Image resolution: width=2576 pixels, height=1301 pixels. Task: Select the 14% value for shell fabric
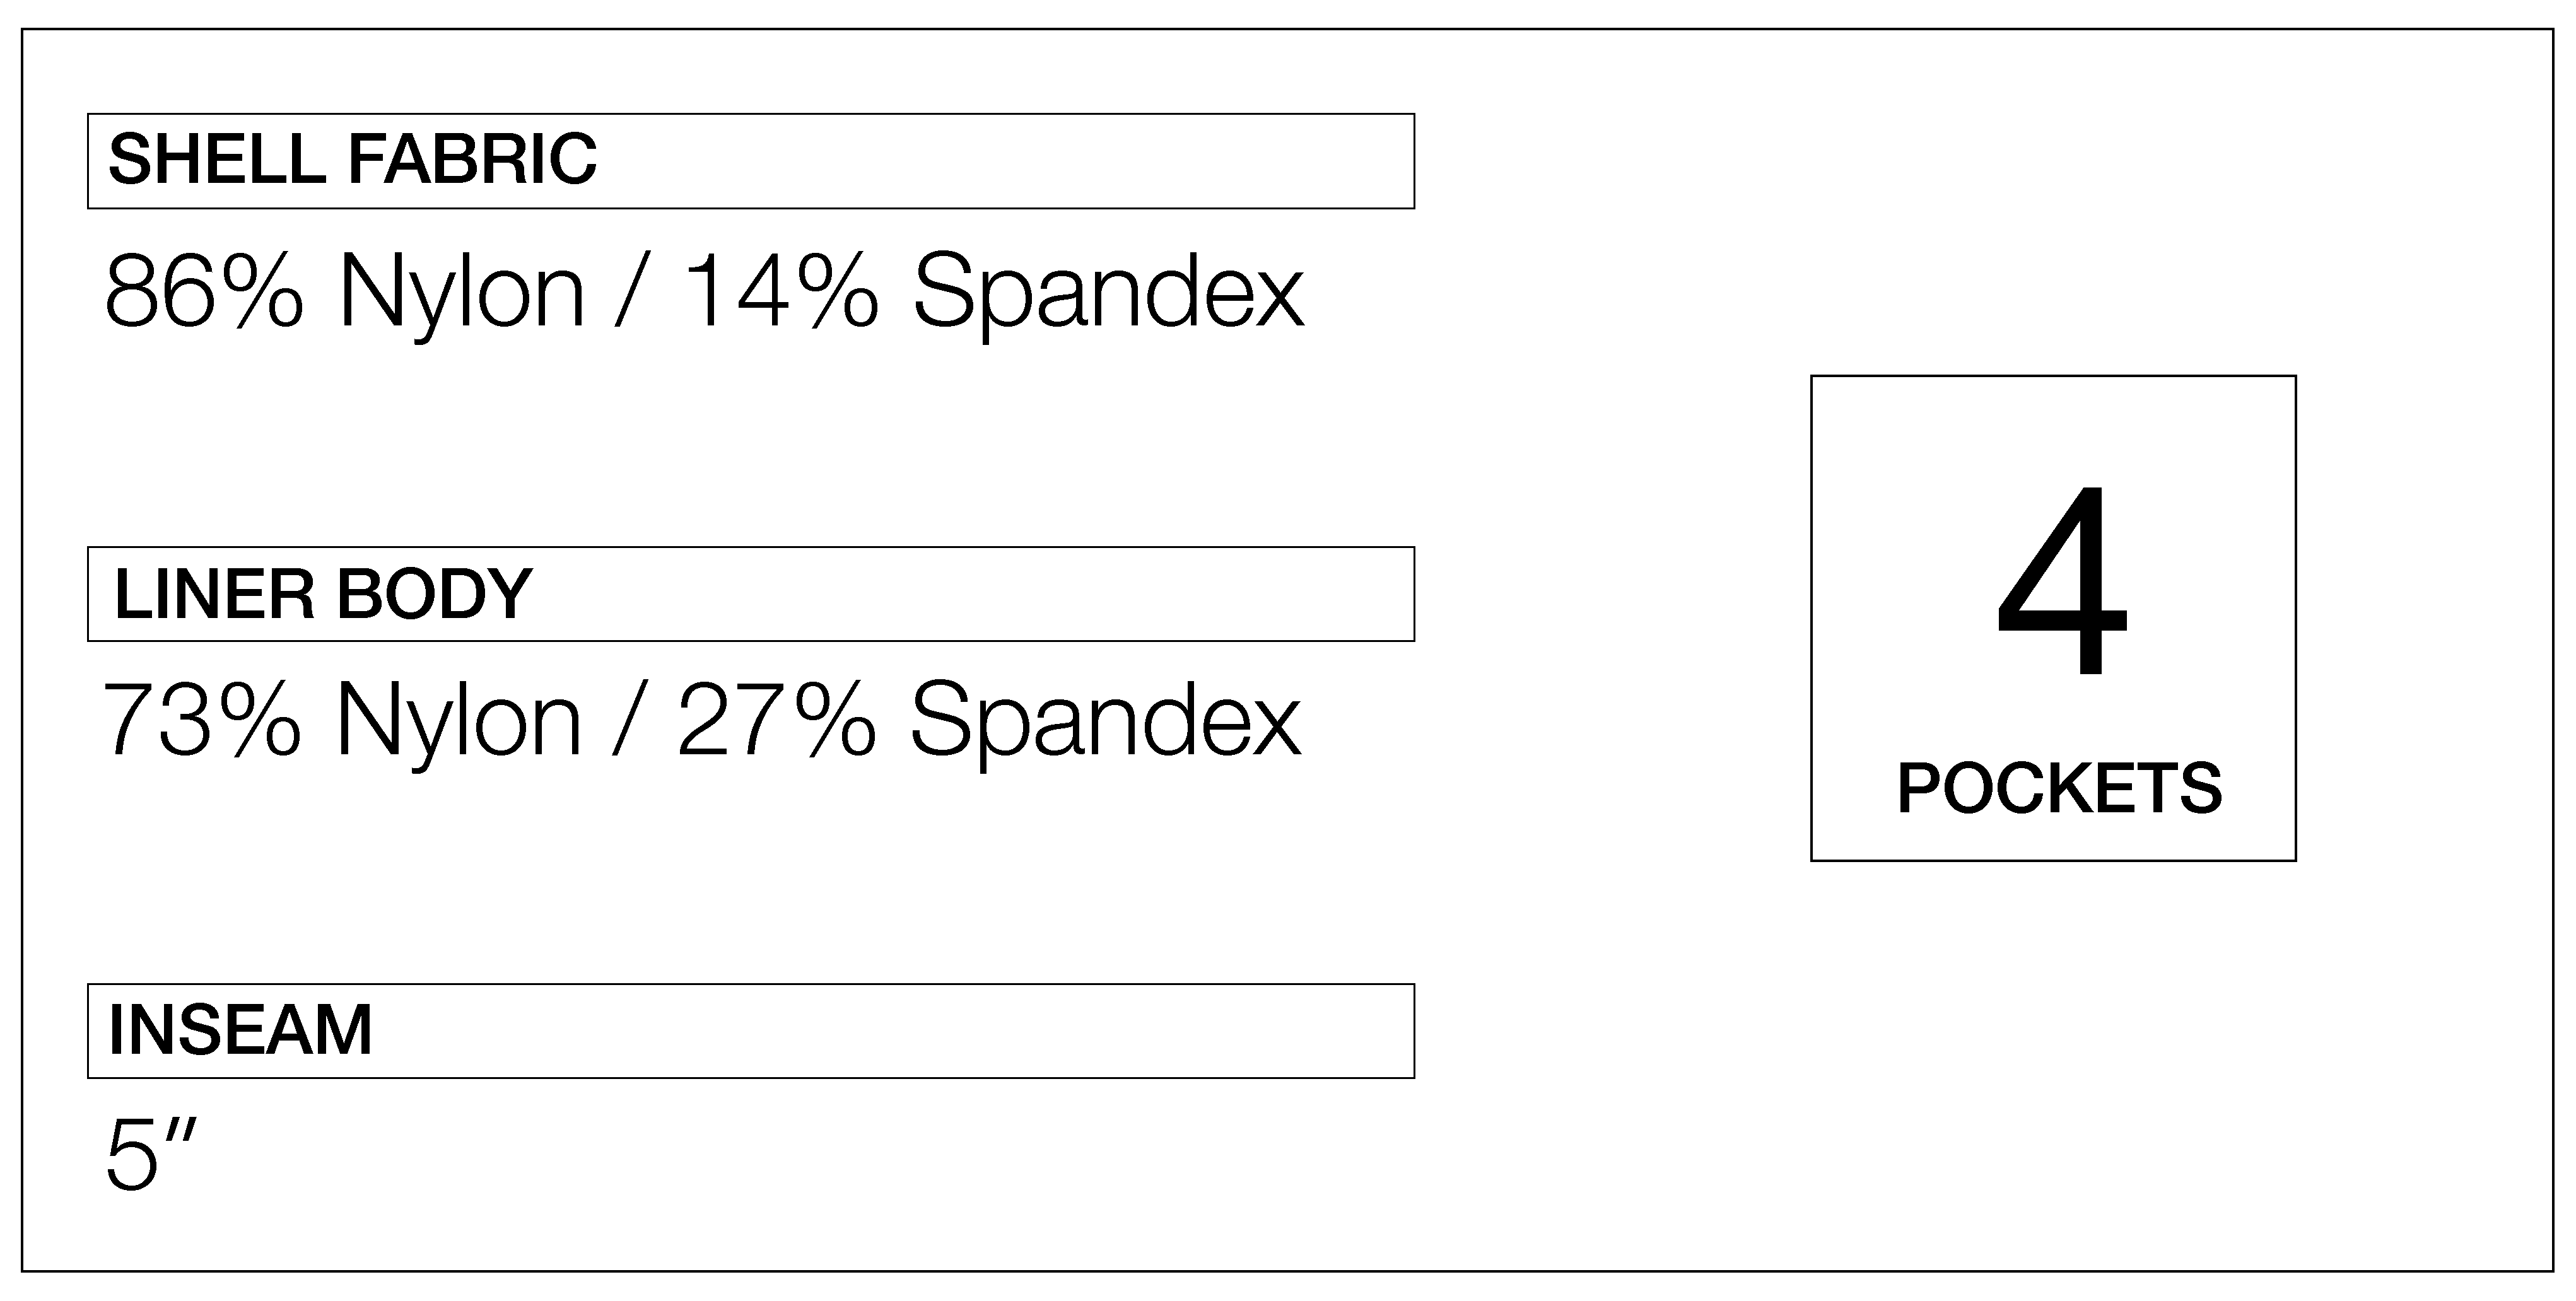click(x=779, y=292)
